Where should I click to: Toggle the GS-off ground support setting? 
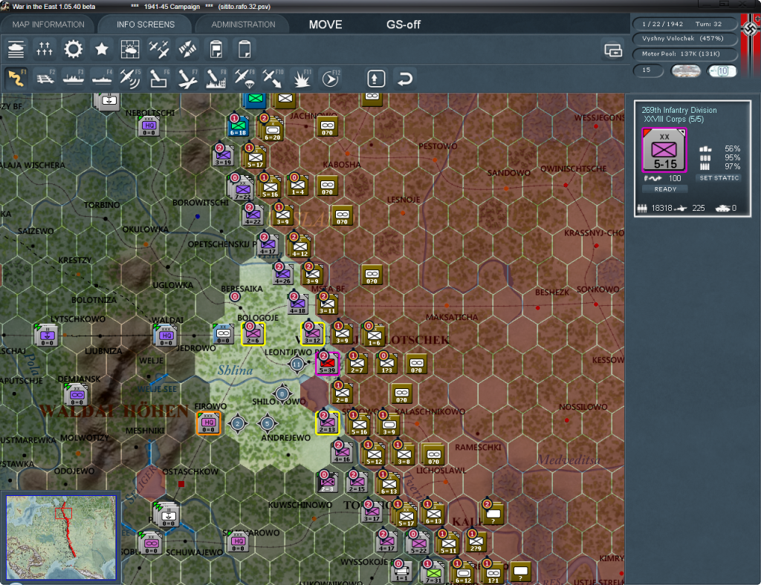[404, 24]
